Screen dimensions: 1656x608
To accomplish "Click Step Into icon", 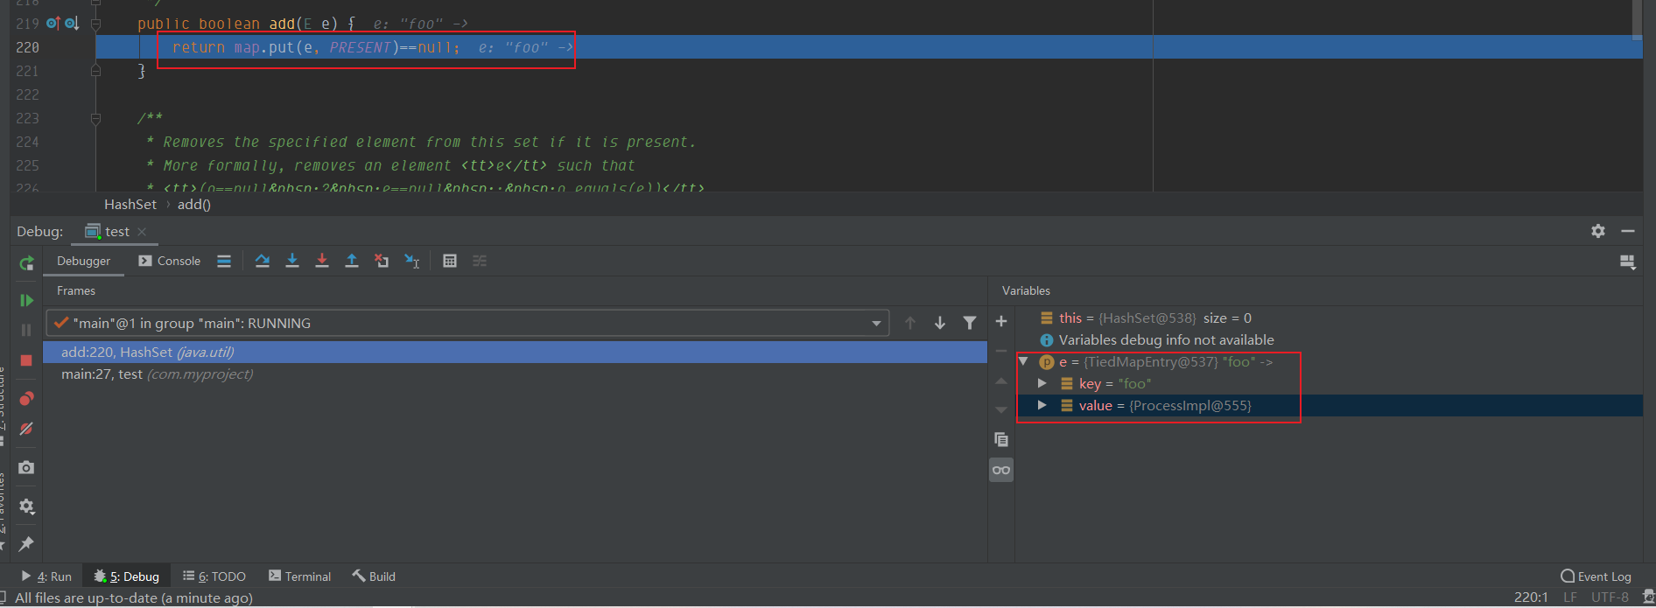I will pyautogui.click(x=292, y=261).
